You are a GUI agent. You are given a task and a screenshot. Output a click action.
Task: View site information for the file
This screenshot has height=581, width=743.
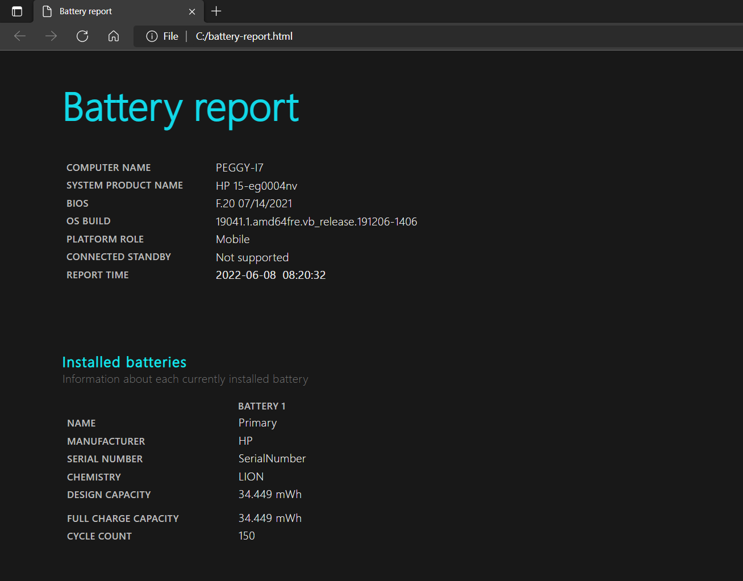click(152, 36)
